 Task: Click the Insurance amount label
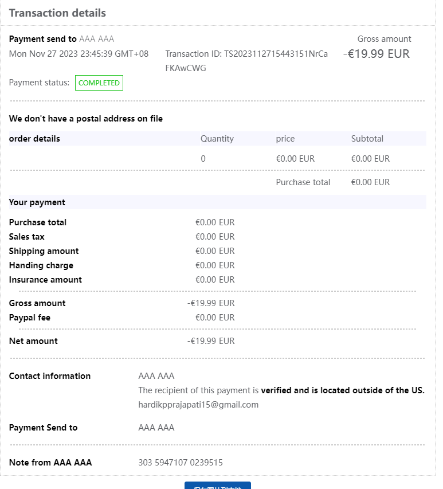pos(45,280)
